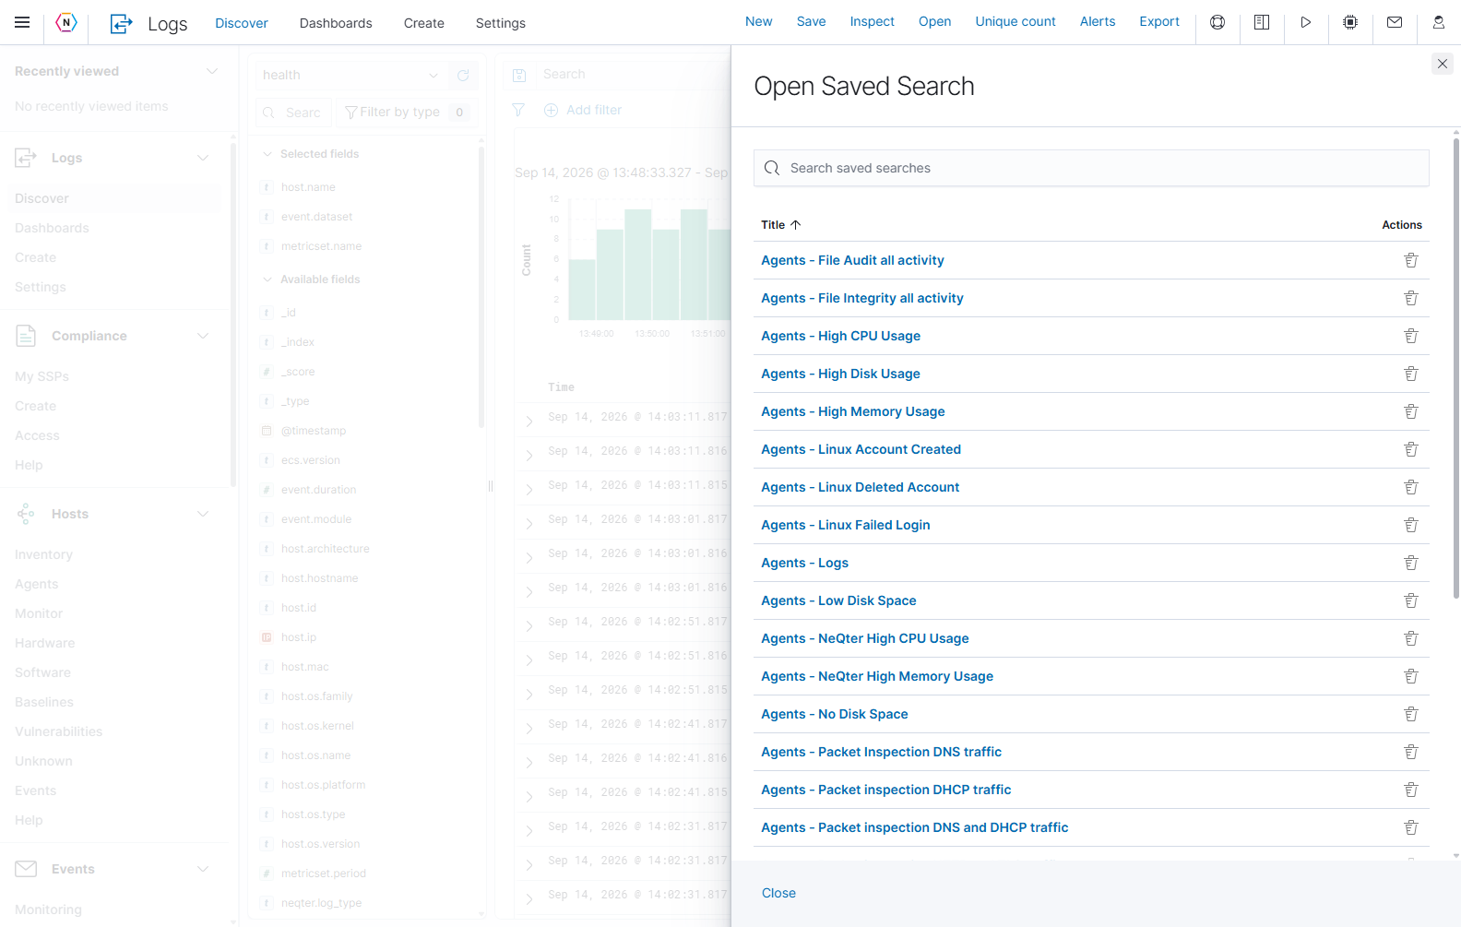The height and width of the screenshot is (927, 1461).
Task: Switch to the Discover tab
Action: click(x=242, y=23)
